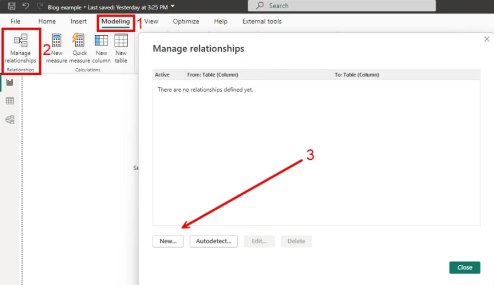Select the Modeling tab
Viewport: 494px width, 285px height.
[116, 21]
